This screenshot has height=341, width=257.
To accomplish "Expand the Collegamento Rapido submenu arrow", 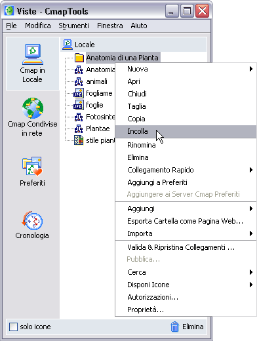I will click(251, 170).
